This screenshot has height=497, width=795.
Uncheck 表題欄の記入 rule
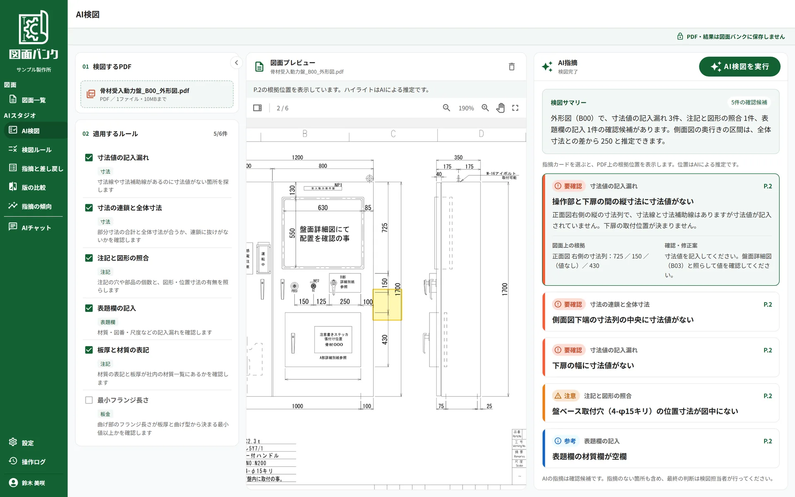89,308
